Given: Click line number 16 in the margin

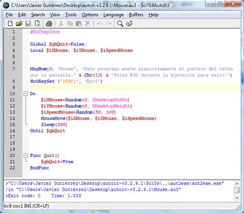Looking at the screenshot, I should 12,130.
